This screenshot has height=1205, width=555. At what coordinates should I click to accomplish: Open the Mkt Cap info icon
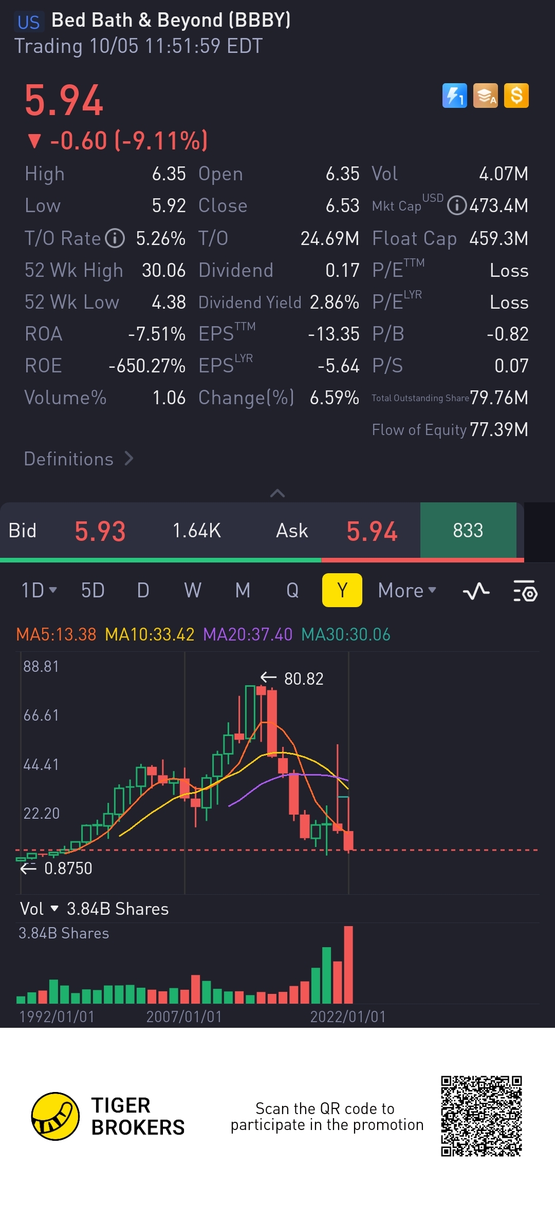point(456,205)
